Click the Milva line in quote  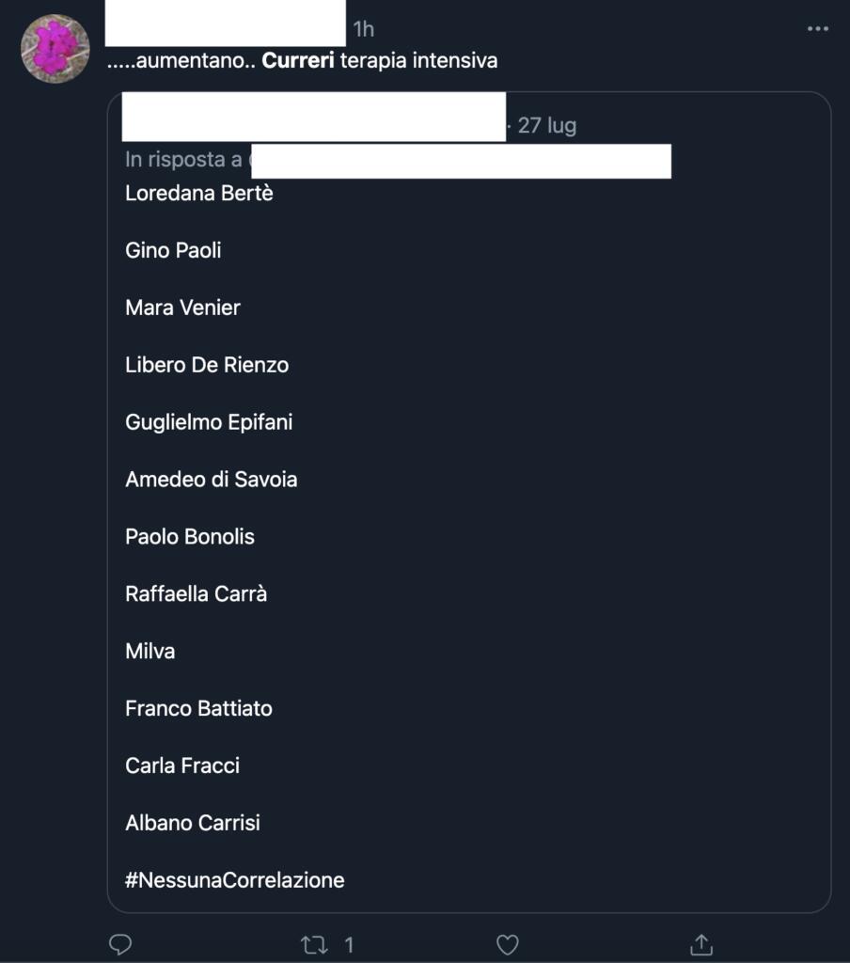tap(150, 651)
